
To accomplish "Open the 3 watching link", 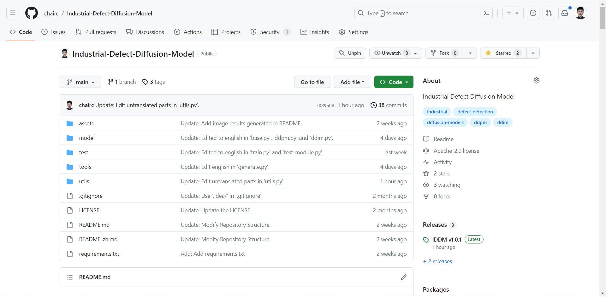I will 447,185.
